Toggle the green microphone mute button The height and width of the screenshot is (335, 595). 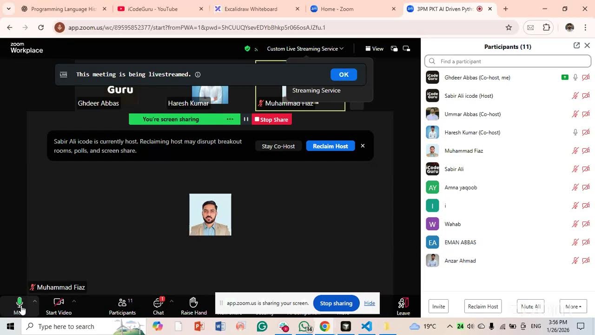(x=20, y=303)
